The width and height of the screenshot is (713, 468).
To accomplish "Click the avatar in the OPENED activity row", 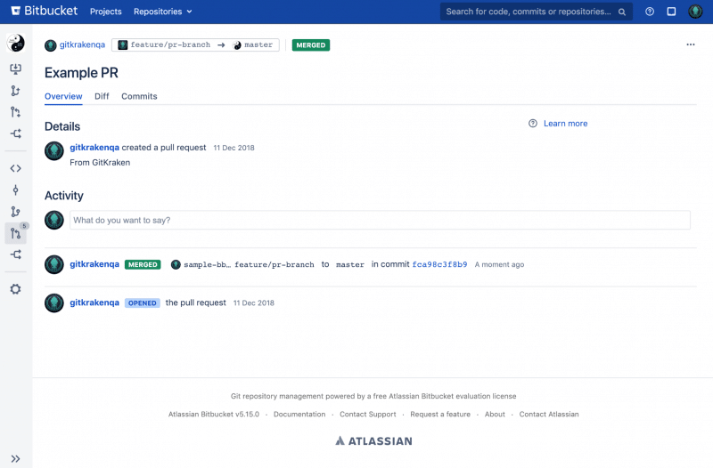I will tap(54, 303).
